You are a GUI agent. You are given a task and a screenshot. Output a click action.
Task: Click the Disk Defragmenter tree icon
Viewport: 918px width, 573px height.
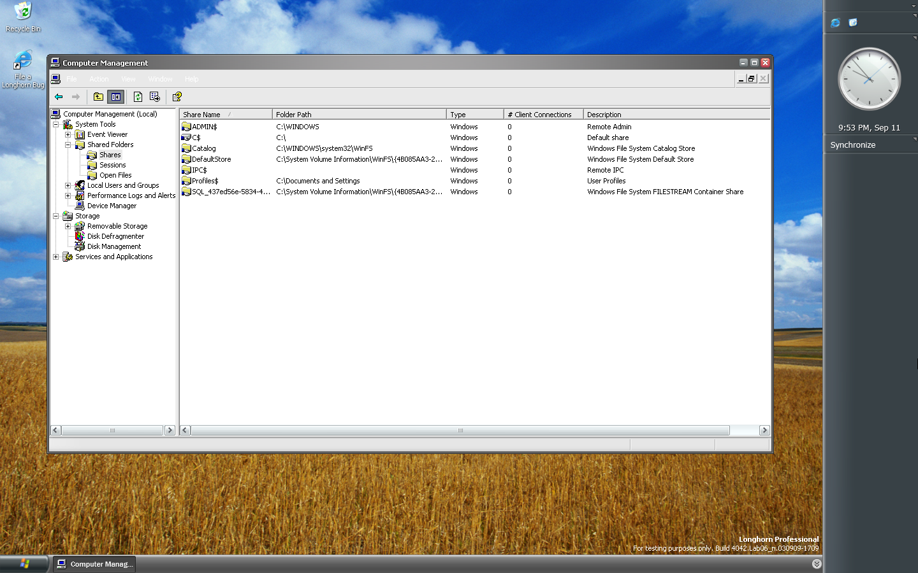point(80,236)
